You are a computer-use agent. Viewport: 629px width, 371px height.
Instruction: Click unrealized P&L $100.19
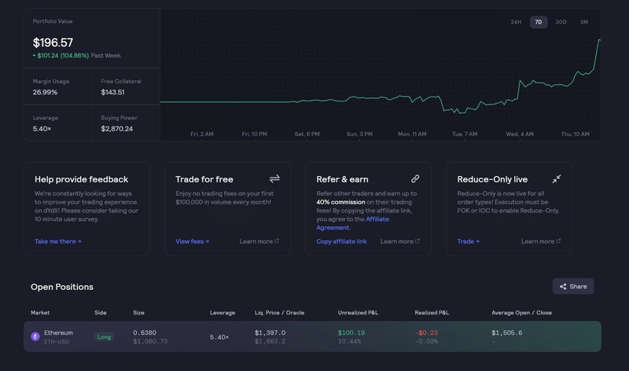pyautogui.click(x=351, y=332)
